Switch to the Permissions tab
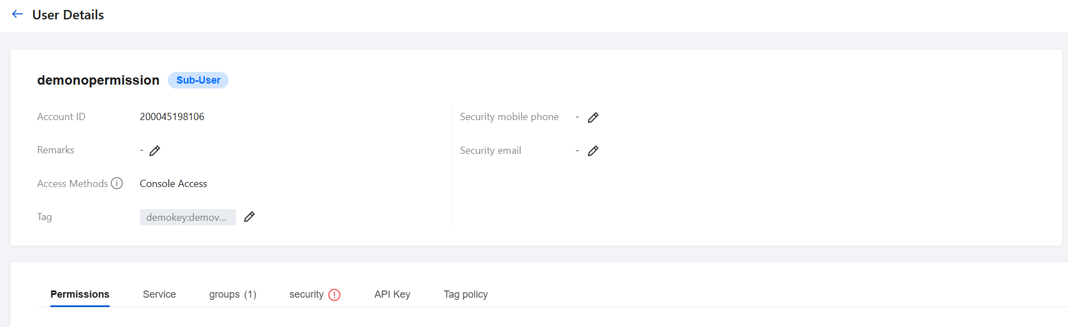Viewport: 1068px width, 327px height. [80, 294]
